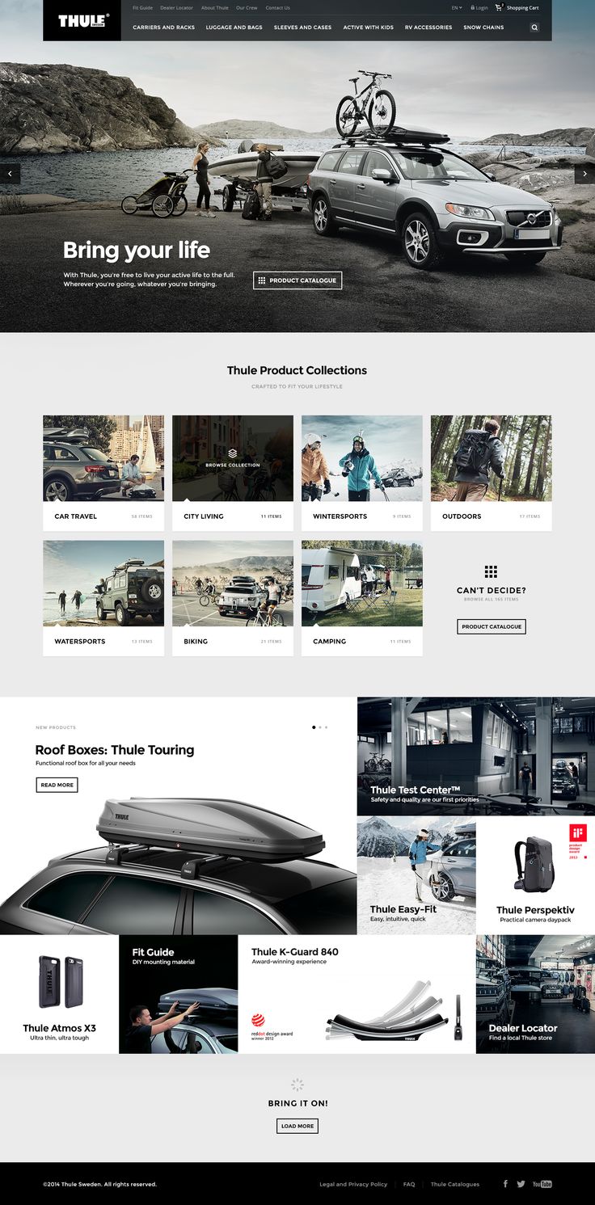The image size is (595, 1205).
Task: Click the Facebook icon in footer
Action: click(x=505, y=1184)
